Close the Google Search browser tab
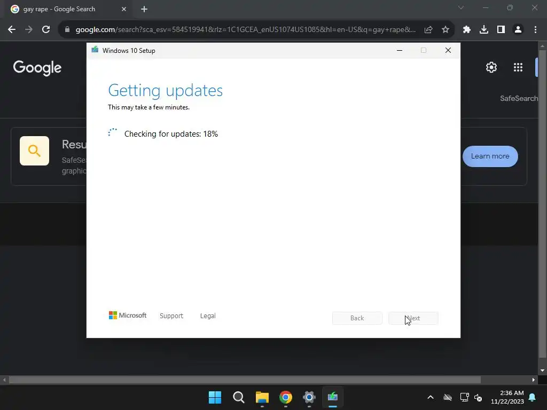Image resolution: width=547 pixels, height=410 pixels. pyautogui.click(x=124, y=9)
